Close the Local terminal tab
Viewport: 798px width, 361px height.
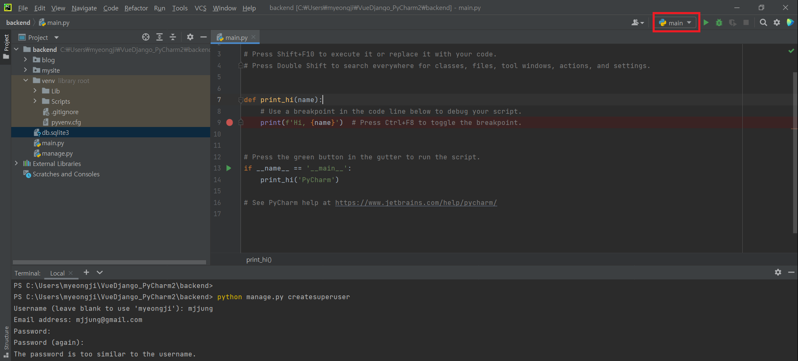[71, 273]
